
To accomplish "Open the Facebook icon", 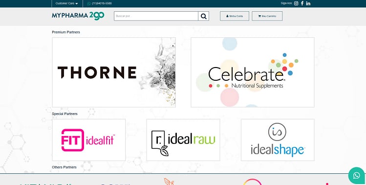I will click(302, 3).
